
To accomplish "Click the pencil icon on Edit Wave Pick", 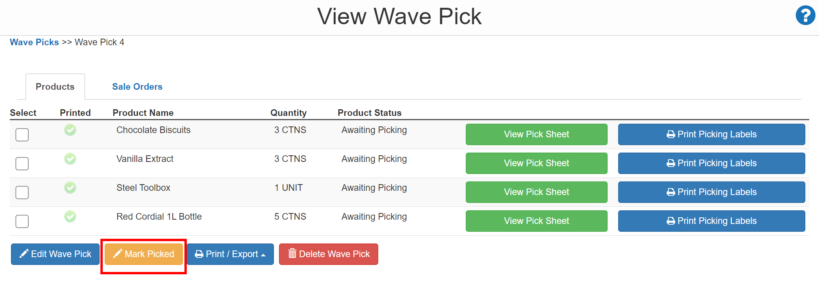I will (23, 254).
